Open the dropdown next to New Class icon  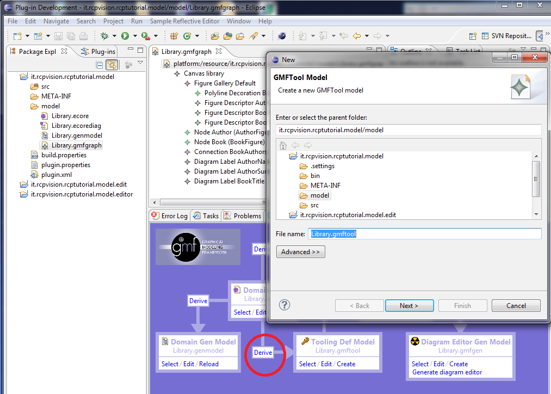(x=197, y=36)
